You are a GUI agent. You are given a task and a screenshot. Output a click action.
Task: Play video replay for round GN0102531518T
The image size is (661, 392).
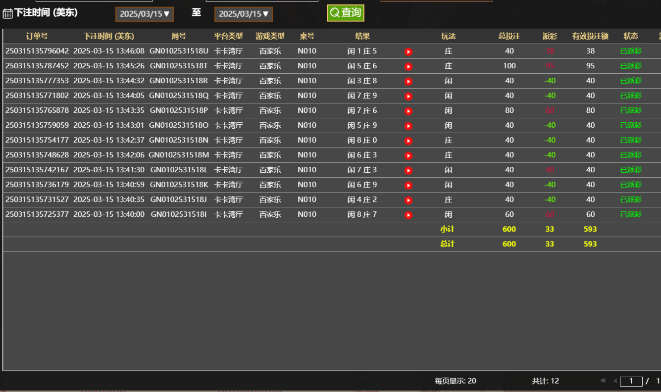click(x=408, y=66)
